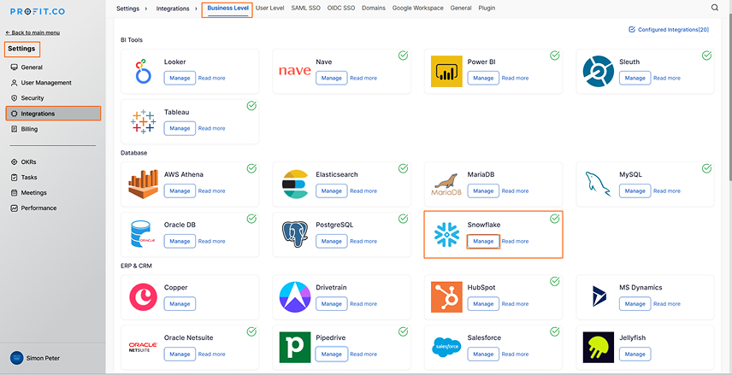Image resolution: width=732 pixels, height=375 pixels.
Task: Click Simon Peter user name
Action: coord(43,358)
